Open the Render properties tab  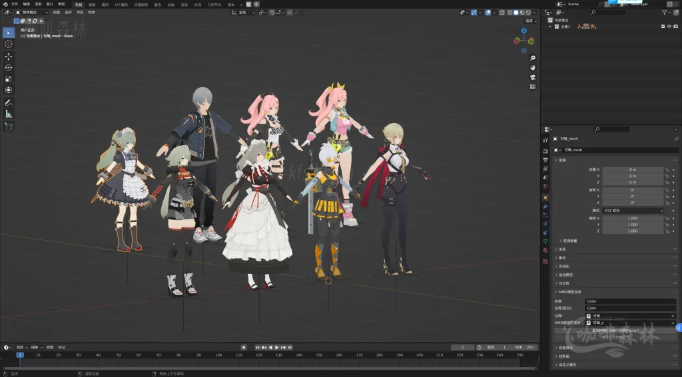pos(545,151)
